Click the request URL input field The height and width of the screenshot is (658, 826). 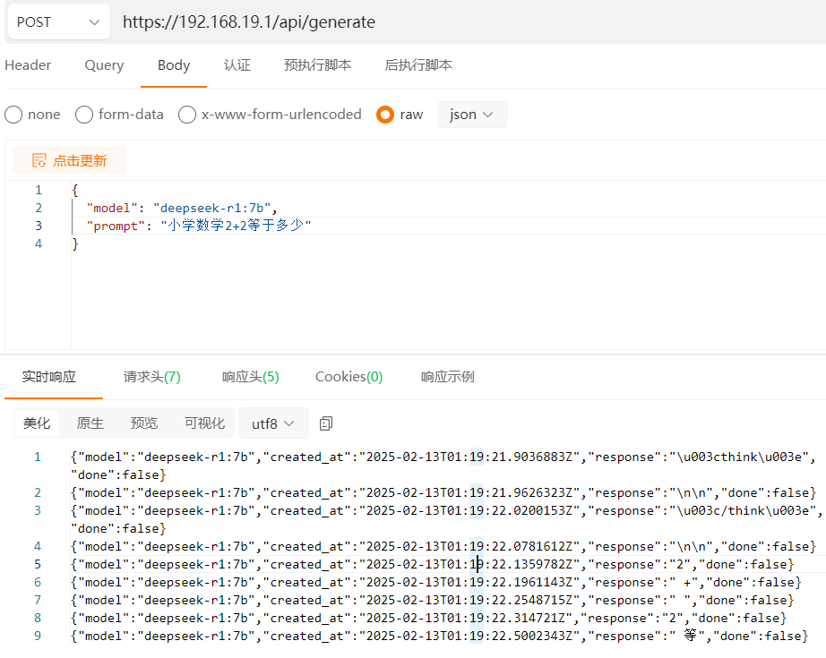[x=466, y=22]
